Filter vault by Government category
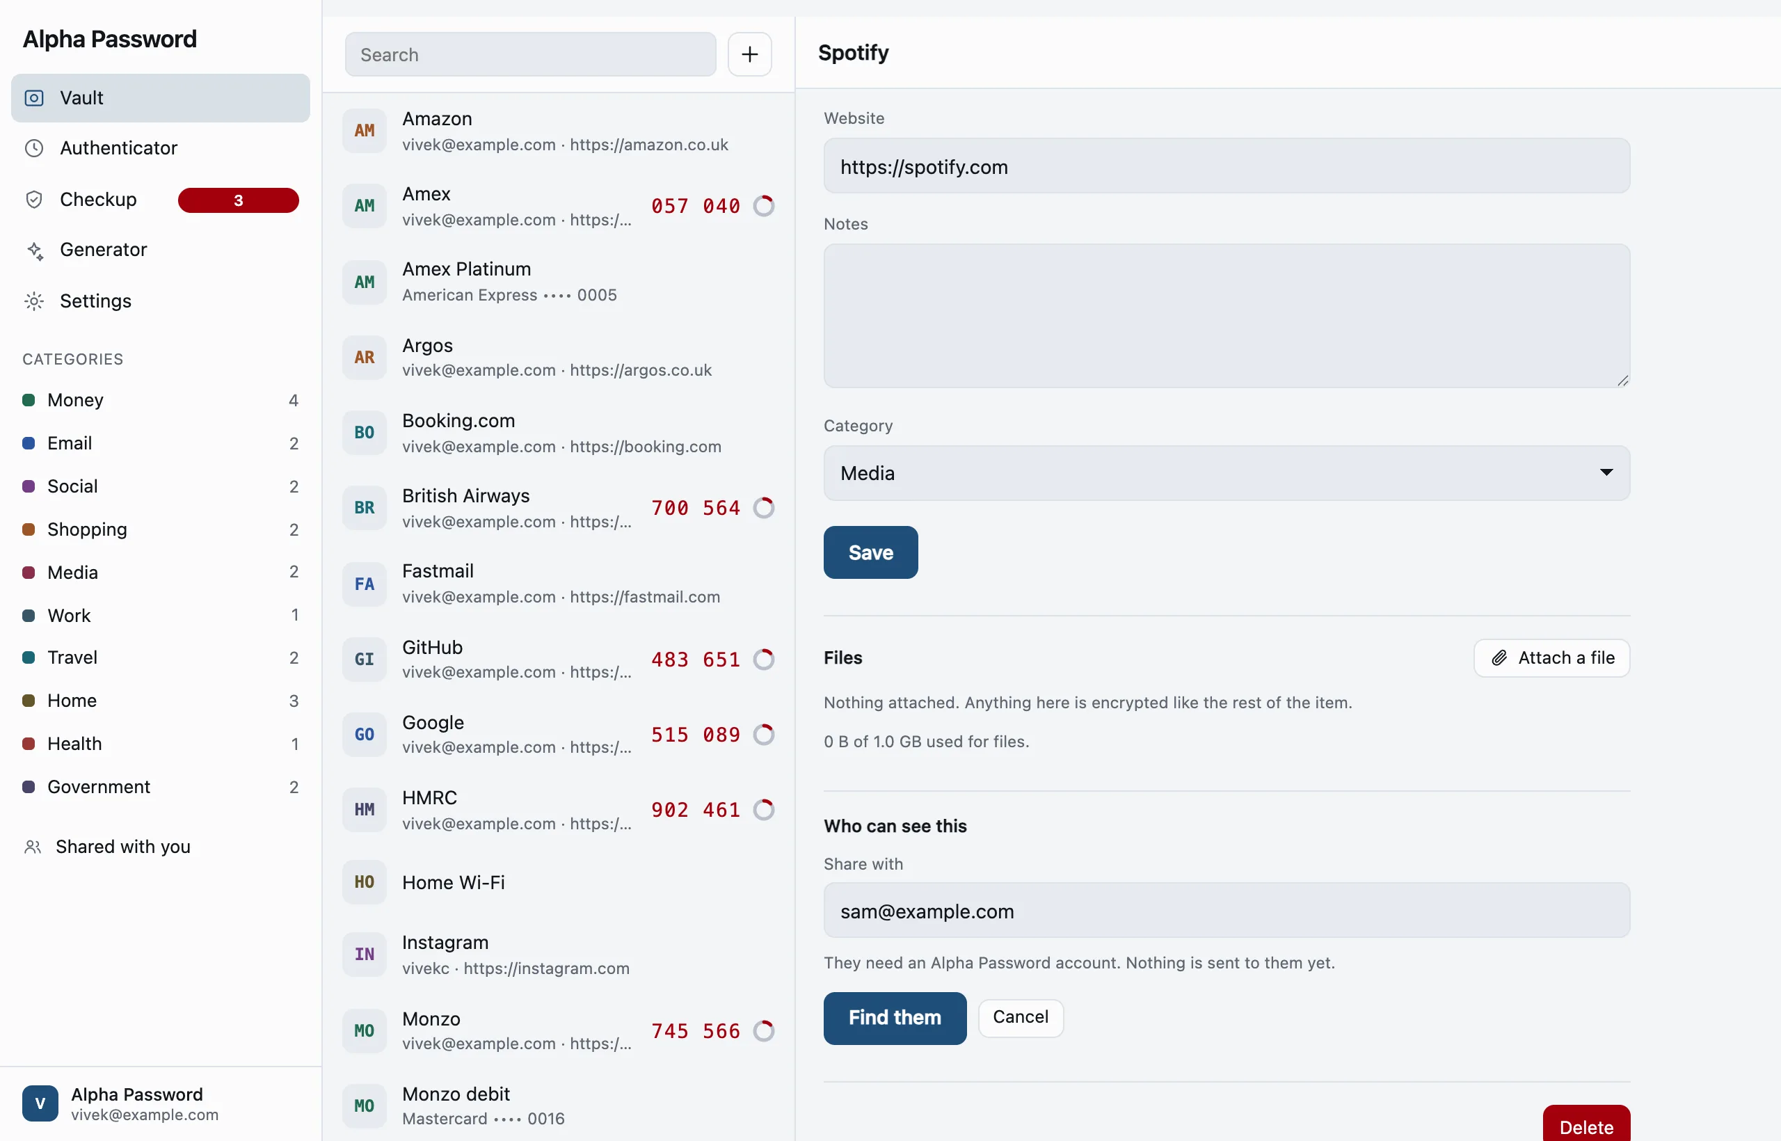1781x1141 pixels. [160, 786]
